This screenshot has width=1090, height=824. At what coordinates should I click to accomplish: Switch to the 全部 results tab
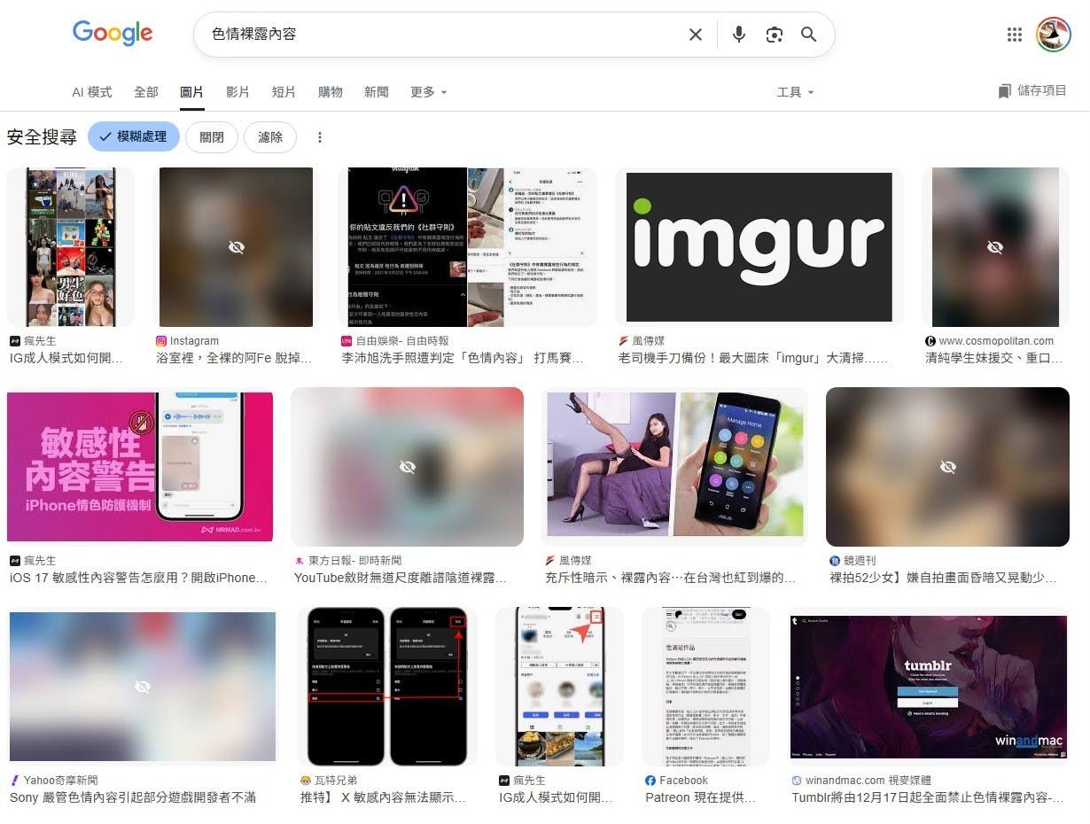click(x=146, y=92)
